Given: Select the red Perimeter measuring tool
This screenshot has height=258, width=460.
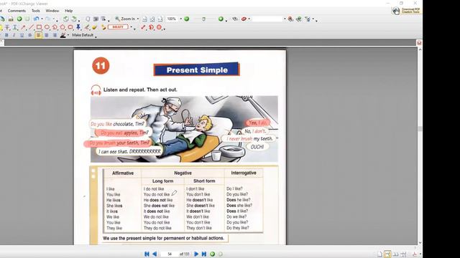Looking at the screenshot, I should pos(151,27).
